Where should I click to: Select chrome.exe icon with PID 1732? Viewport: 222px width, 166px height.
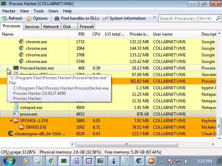tap(22, 41)
